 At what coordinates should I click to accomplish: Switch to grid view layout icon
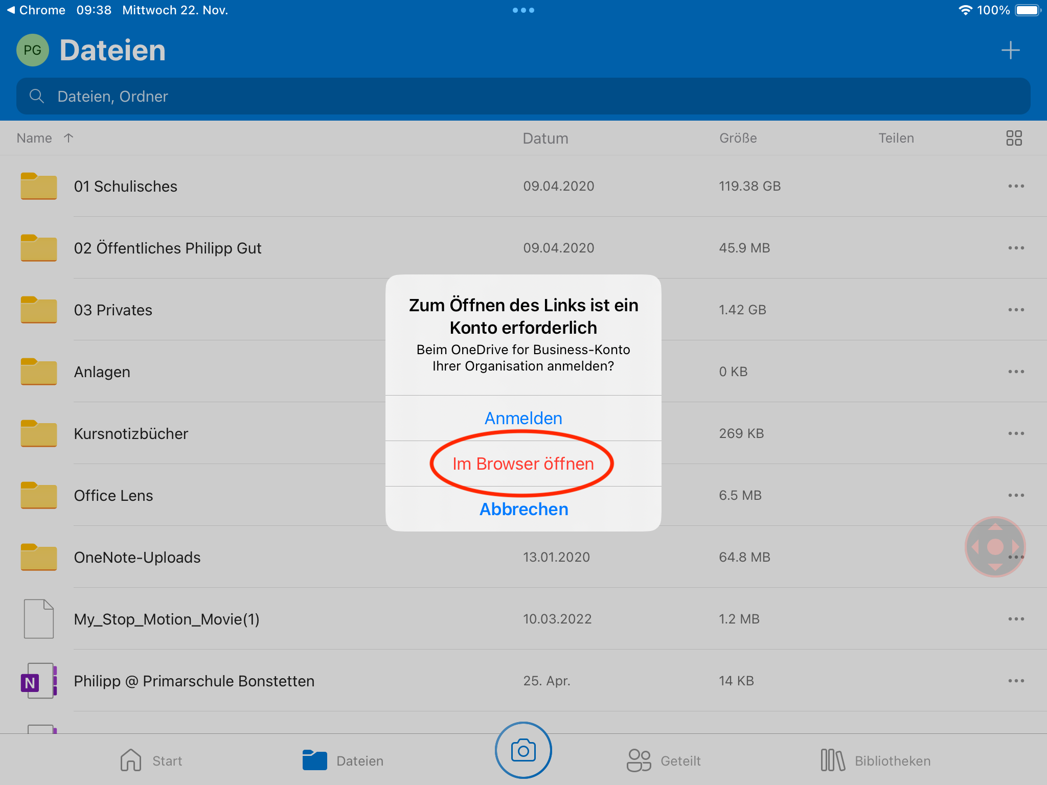tap(1014, 138)
